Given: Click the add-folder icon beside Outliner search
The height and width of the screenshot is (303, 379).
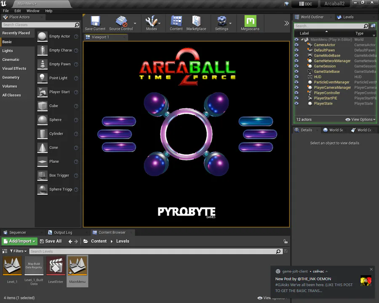Looking at the screenshot, I should coord(373,26).
